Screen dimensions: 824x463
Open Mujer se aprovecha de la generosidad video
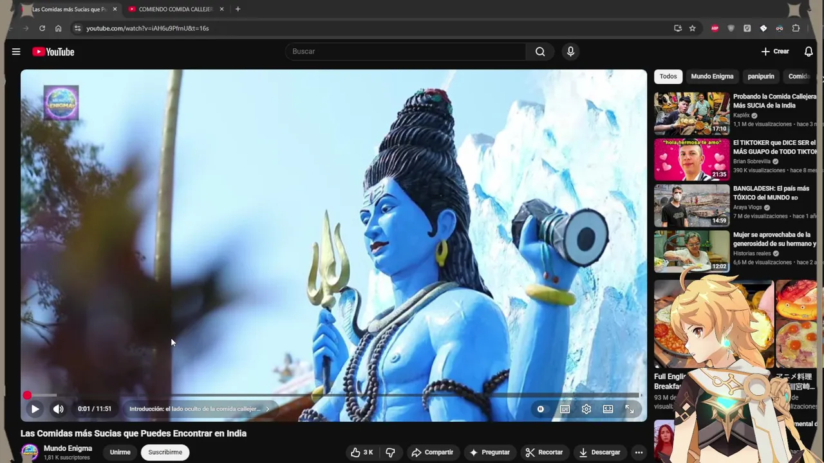pos(692,251)
